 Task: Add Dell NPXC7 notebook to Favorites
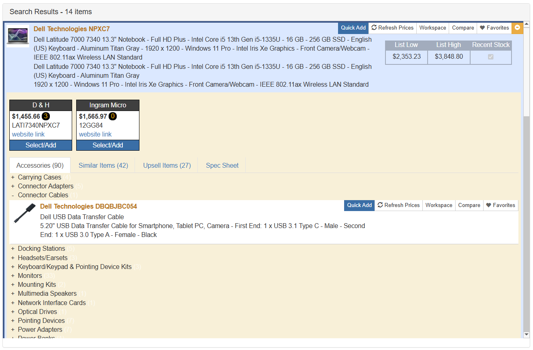pyautogui.click(x=494, y=28)
